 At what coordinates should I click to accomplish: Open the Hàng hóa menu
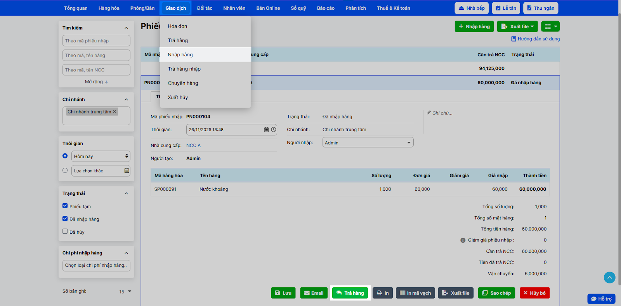[x=109, y=8]
